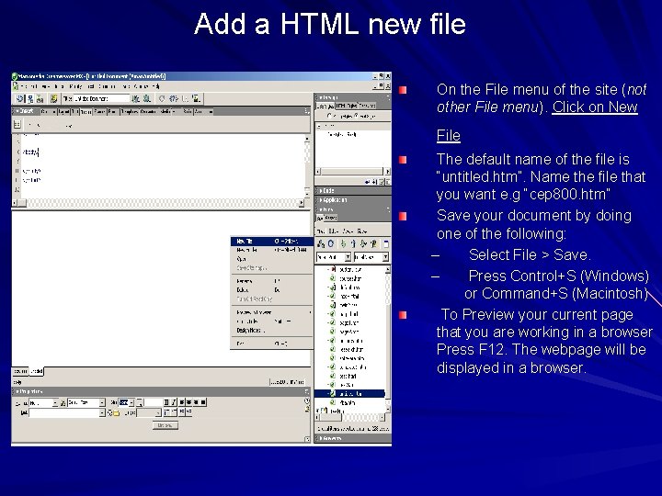Choose Open in the context menu
The image size is (662, 496).
(271, 259)
